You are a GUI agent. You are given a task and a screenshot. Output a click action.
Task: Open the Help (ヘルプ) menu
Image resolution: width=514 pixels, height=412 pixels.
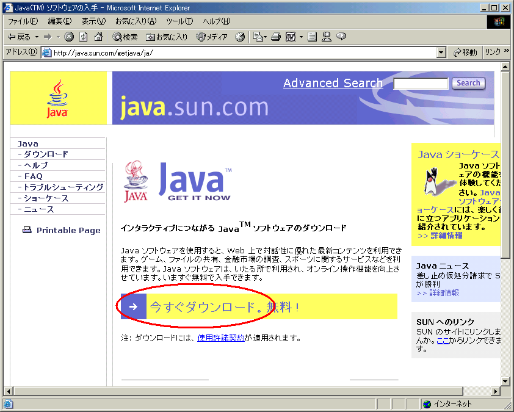coord(217,21)
